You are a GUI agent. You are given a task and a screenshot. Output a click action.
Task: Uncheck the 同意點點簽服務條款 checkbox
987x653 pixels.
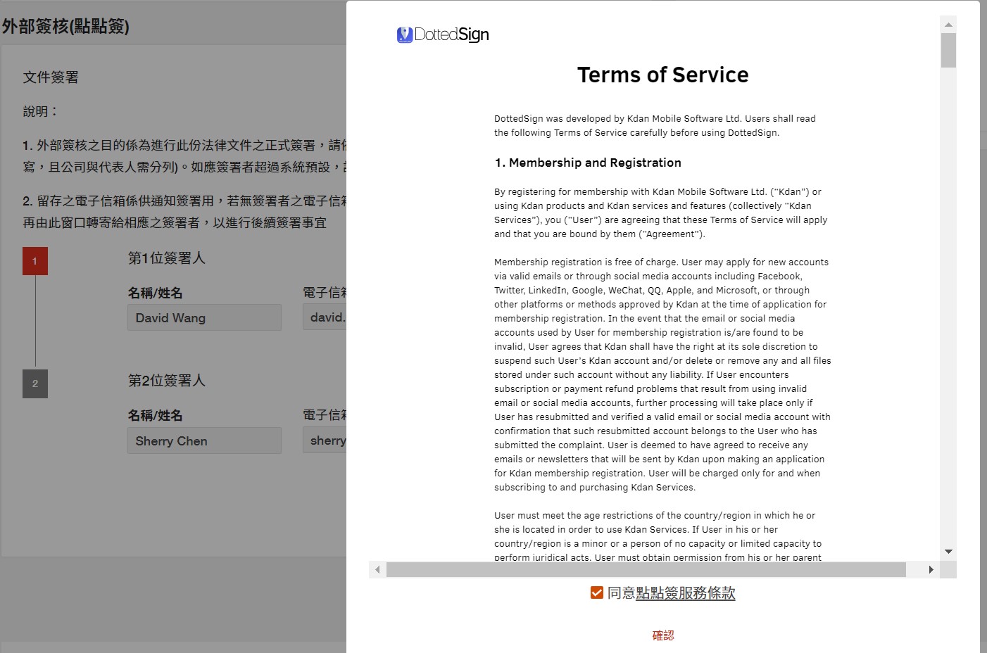pyautogui.click(x=596, y=592)
